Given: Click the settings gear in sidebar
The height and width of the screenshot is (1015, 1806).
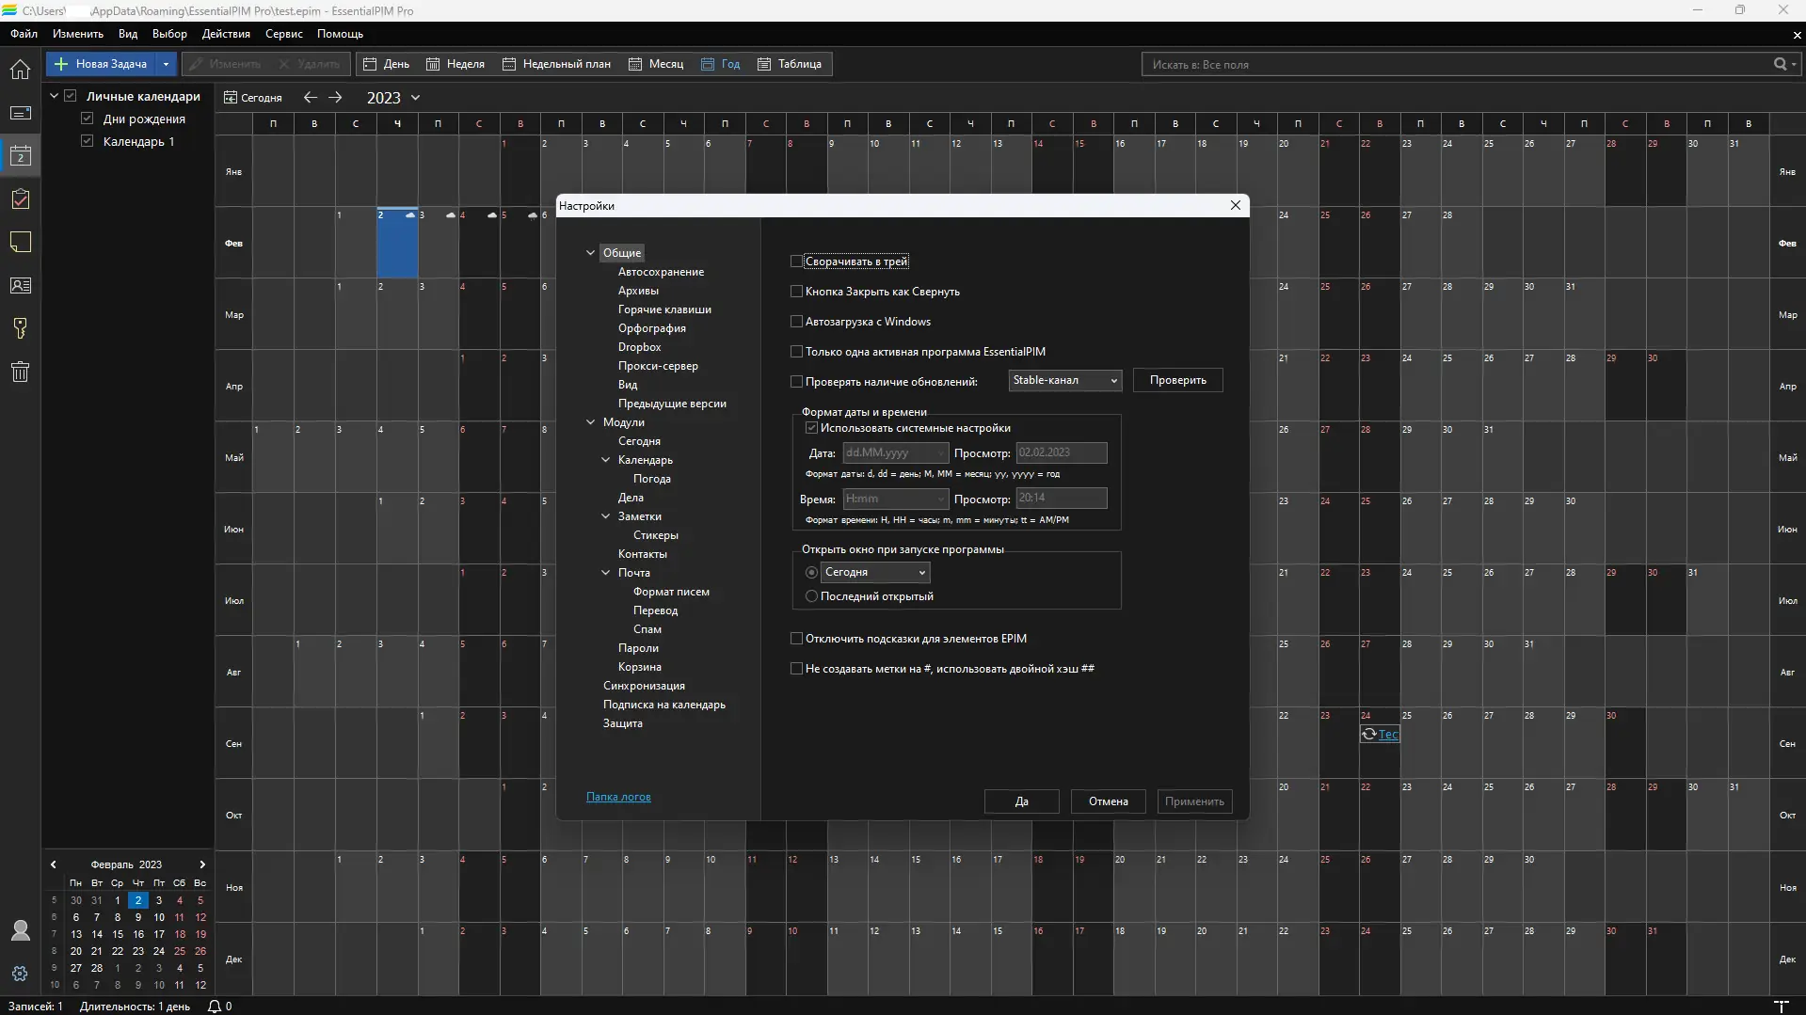Looking at the screenshot, I should click(20, 974).
